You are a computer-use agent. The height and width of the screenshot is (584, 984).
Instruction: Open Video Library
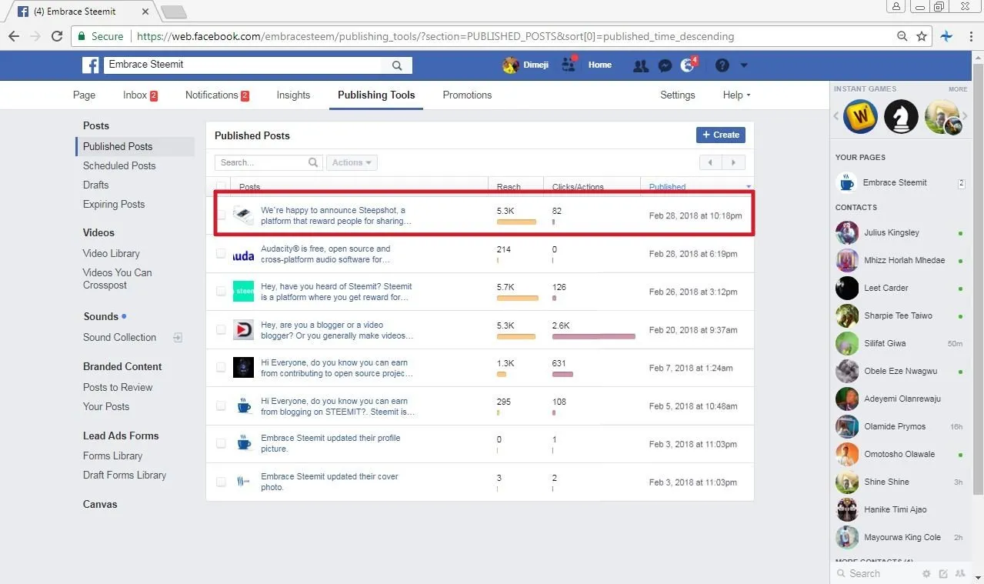click(x=112, y=253)
